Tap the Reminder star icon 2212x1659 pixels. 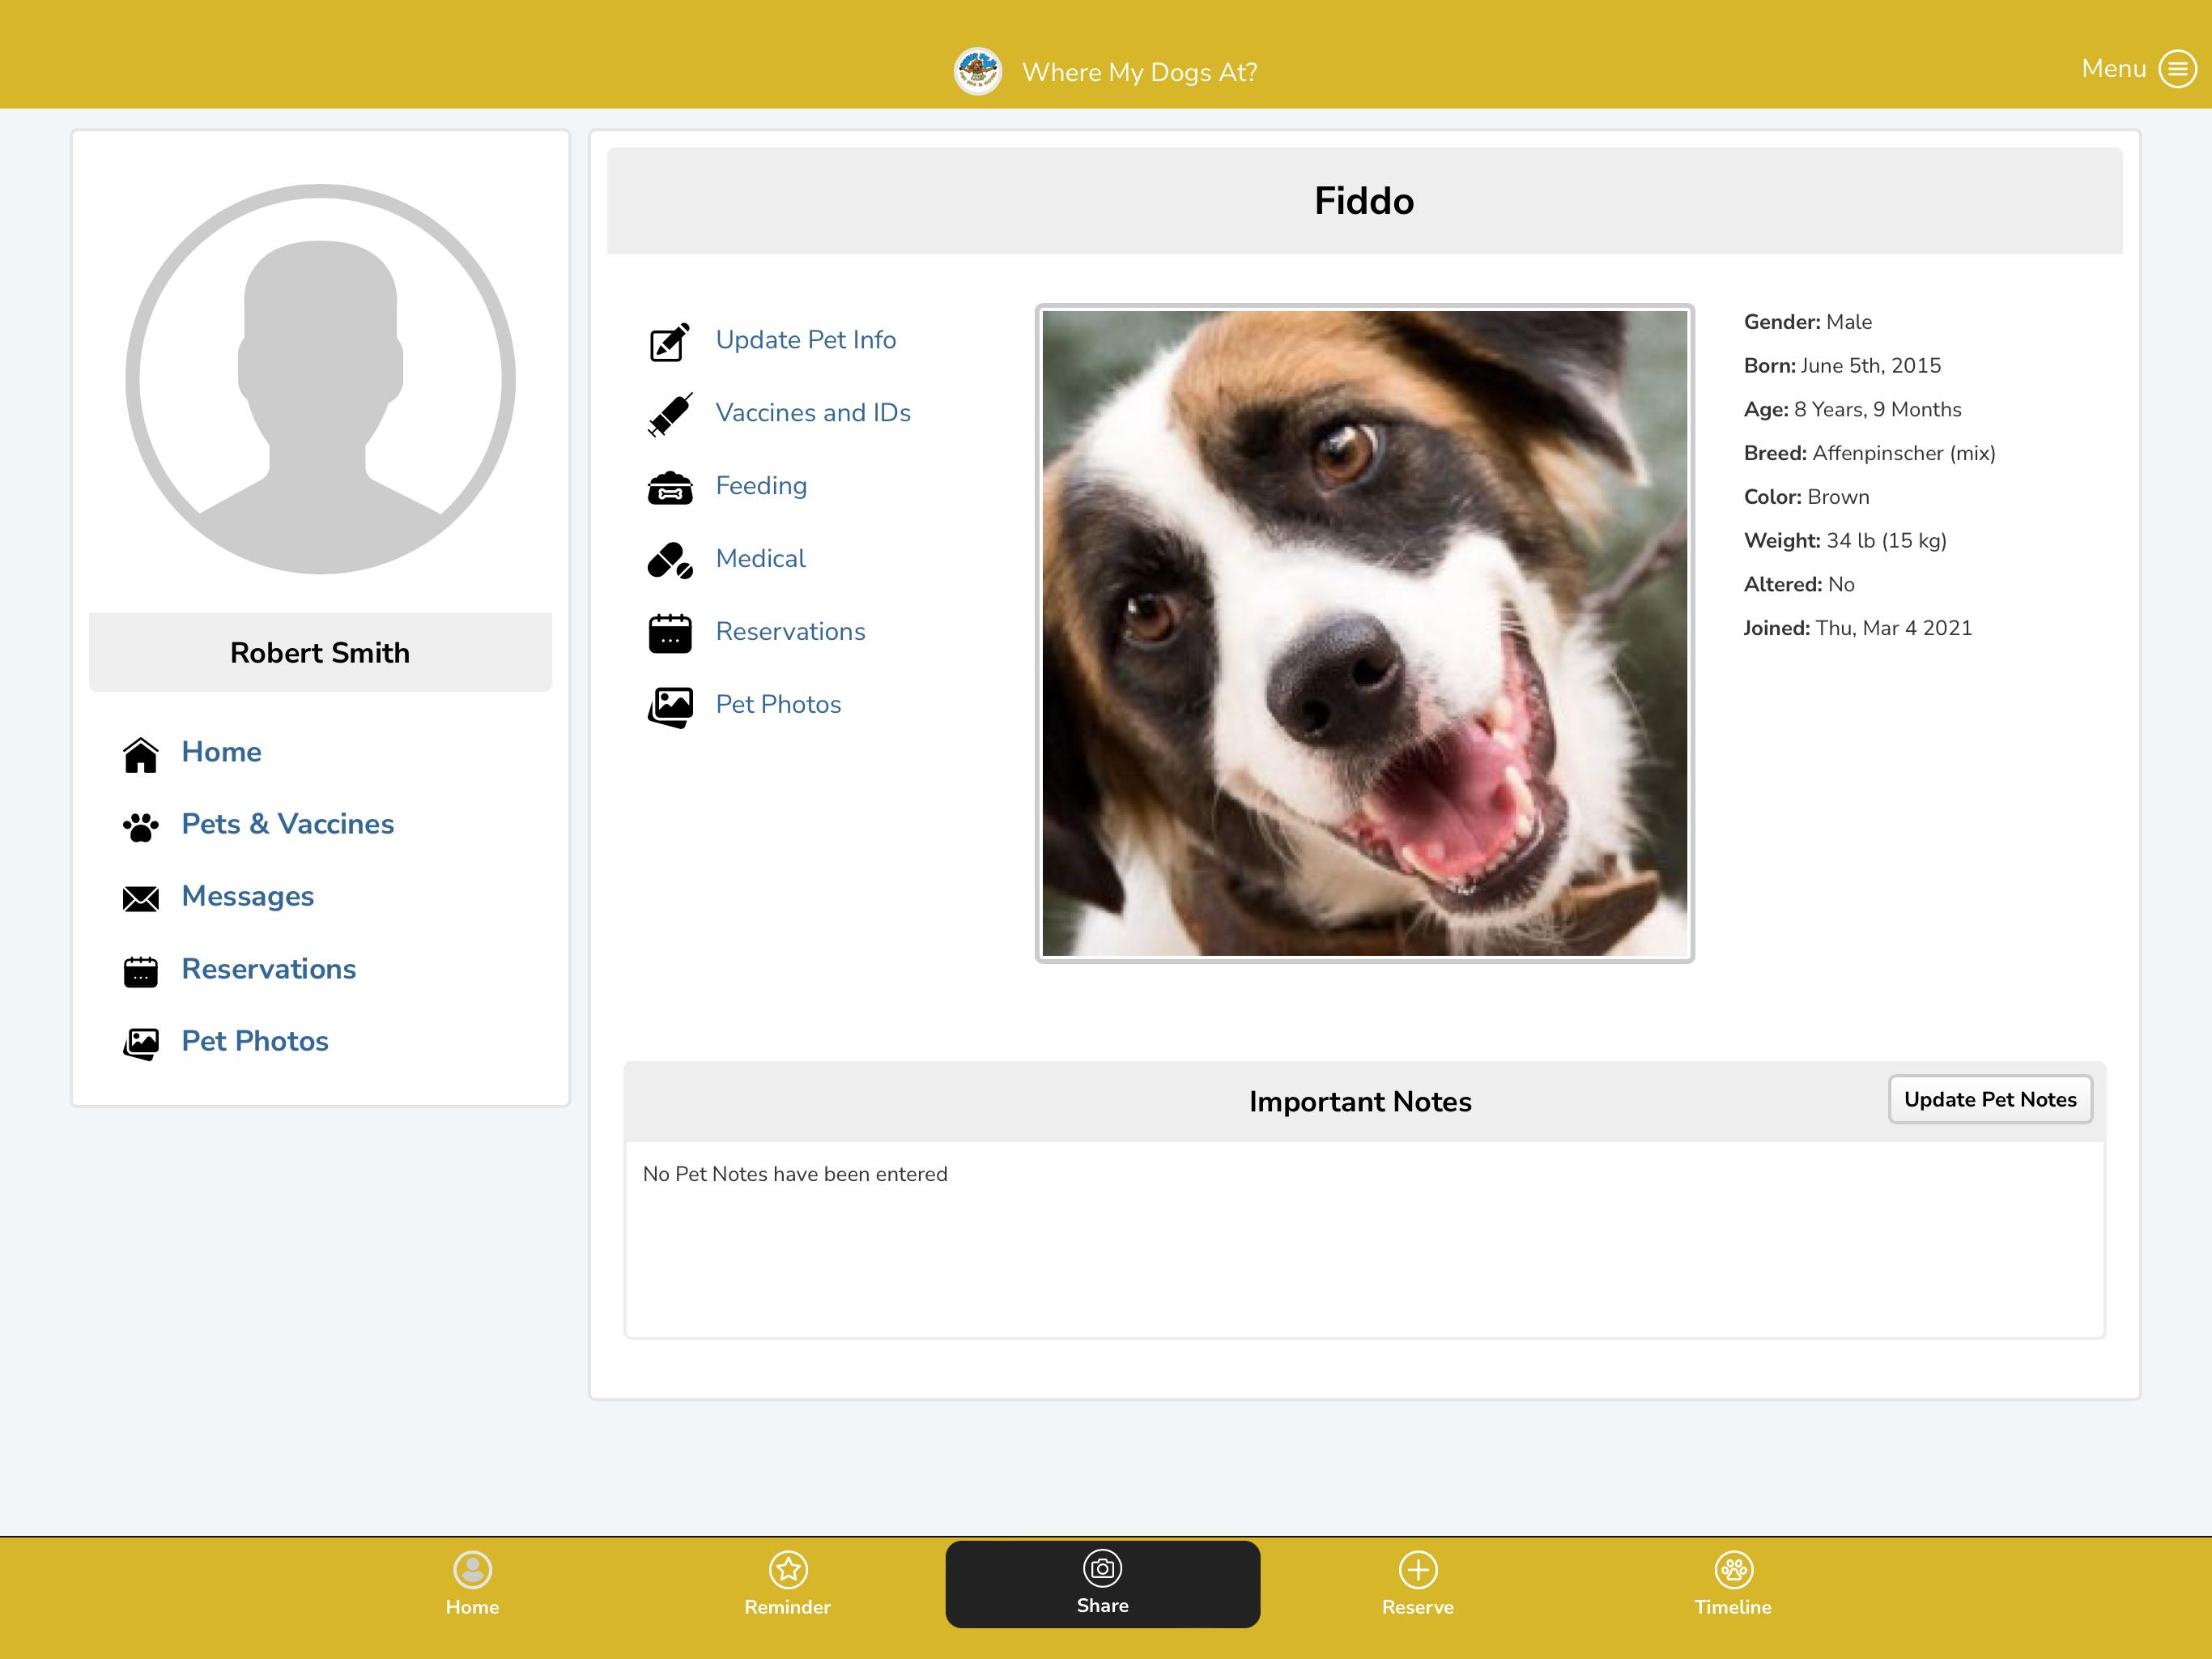click(788, 1569)
